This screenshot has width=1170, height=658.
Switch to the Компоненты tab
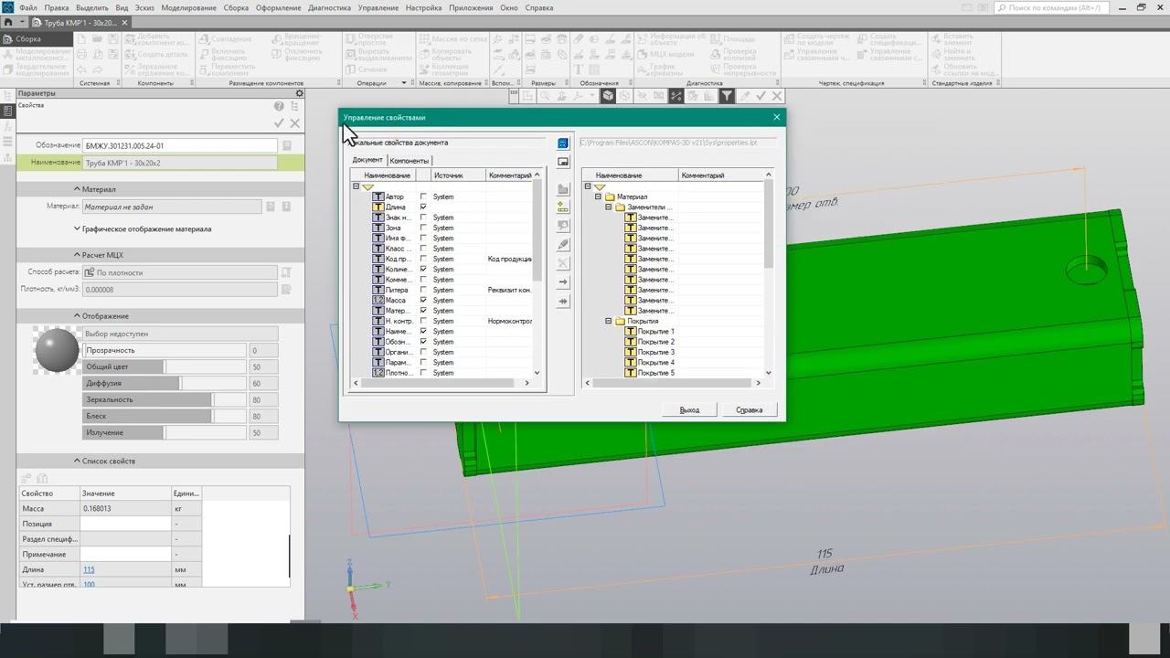coord(409,161)
